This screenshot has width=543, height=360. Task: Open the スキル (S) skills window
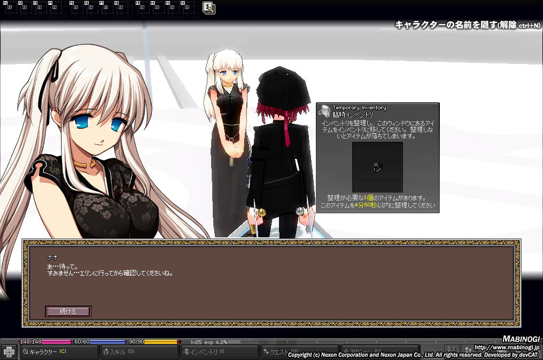(x=139, y=351)
